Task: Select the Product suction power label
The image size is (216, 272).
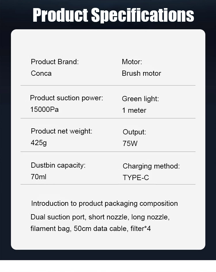Action: tap(66, 98)
